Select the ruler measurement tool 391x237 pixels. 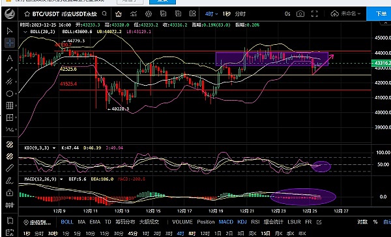10,168
